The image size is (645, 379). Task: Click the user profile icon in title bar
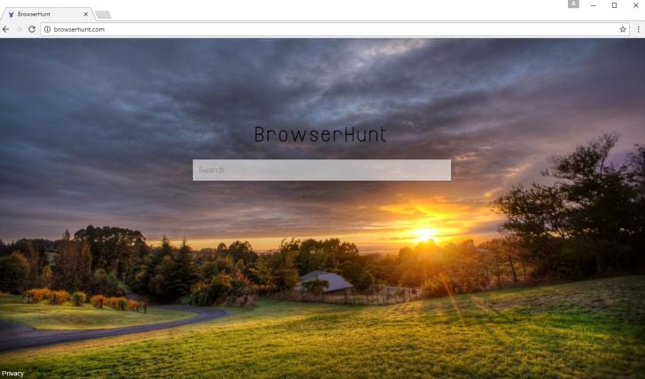(x=573, y=4)
